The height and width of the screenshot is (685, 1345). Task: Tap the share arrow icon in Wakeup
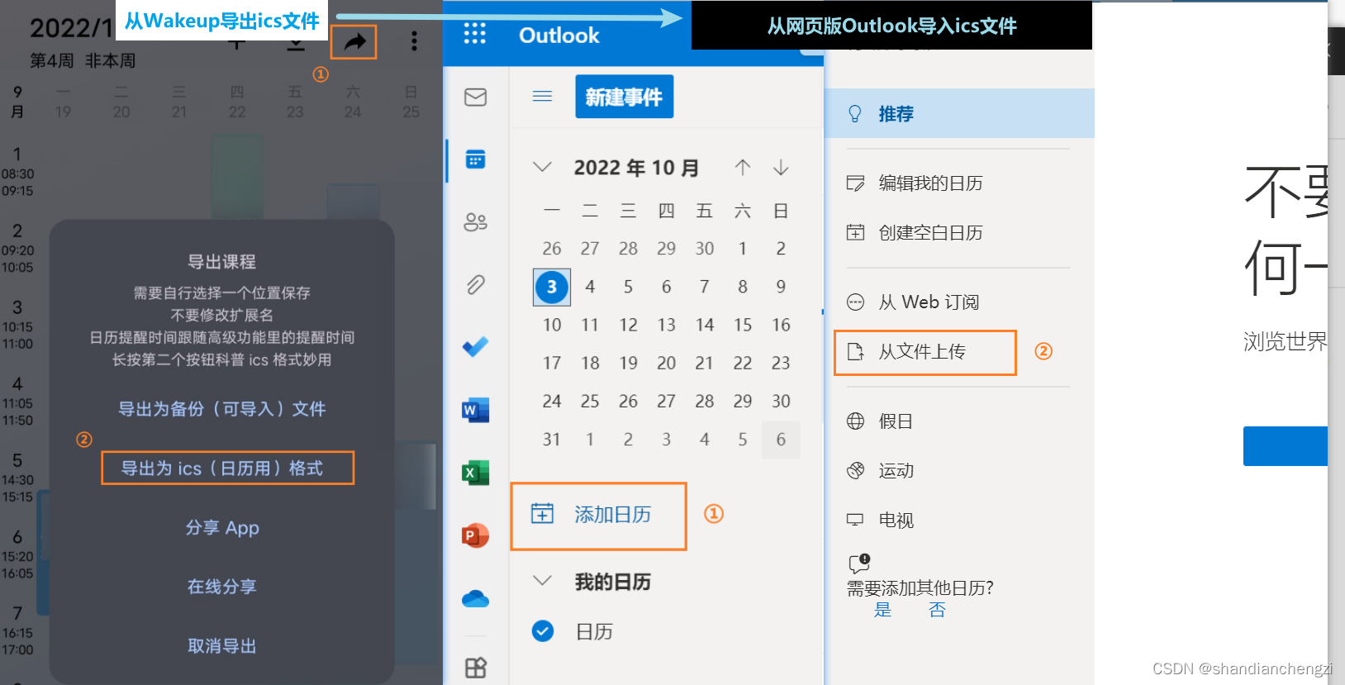coord(354,41)
